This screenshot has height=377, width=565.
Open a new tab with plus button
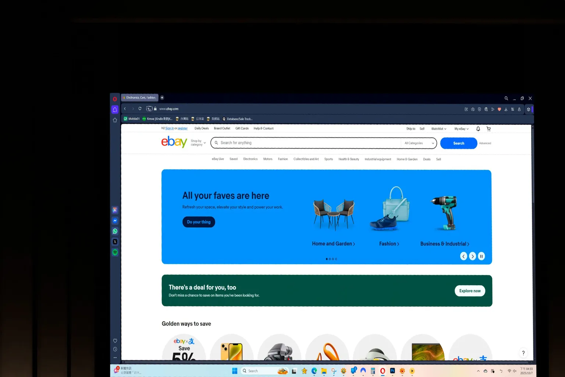pyautogui.click(x=162, y=98)
